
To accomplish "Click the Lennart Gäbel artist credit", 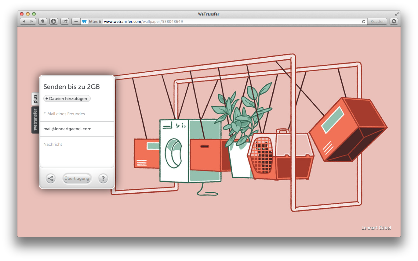I will click(376, 228).
